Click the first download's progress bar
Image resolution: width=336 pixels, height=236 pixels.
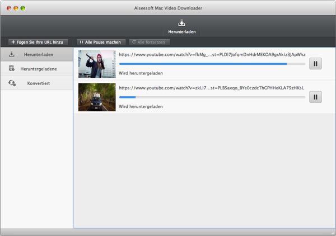212,64
